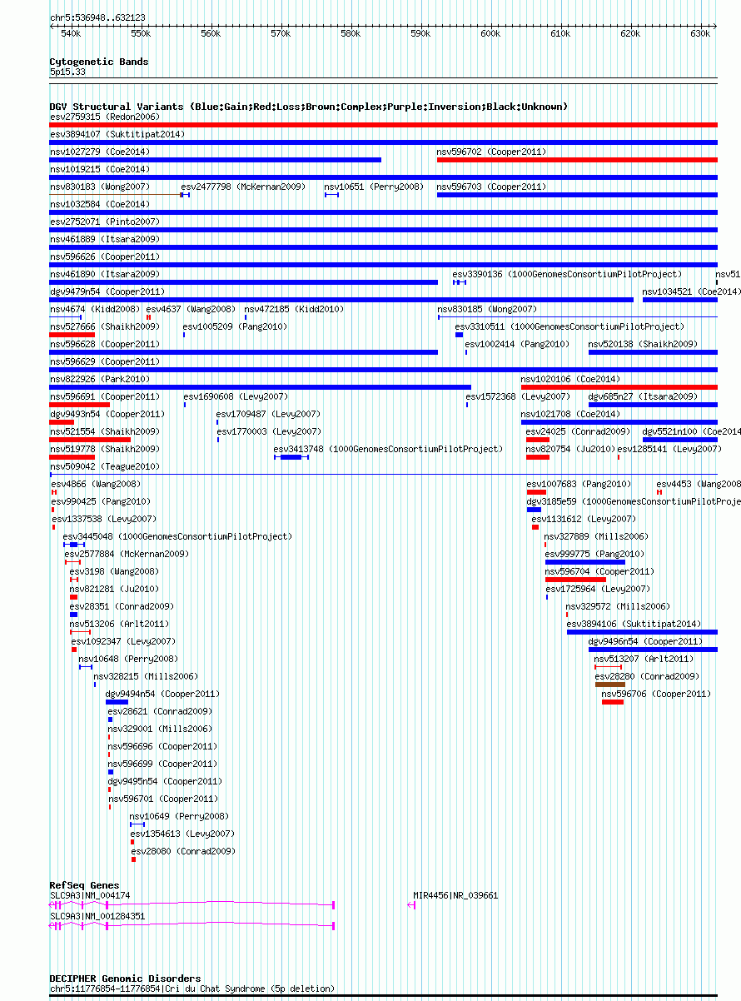Click the nsv329001 (Mills2006) label
This screenshot has width=741, height=1001.
[x=161, y=729]
